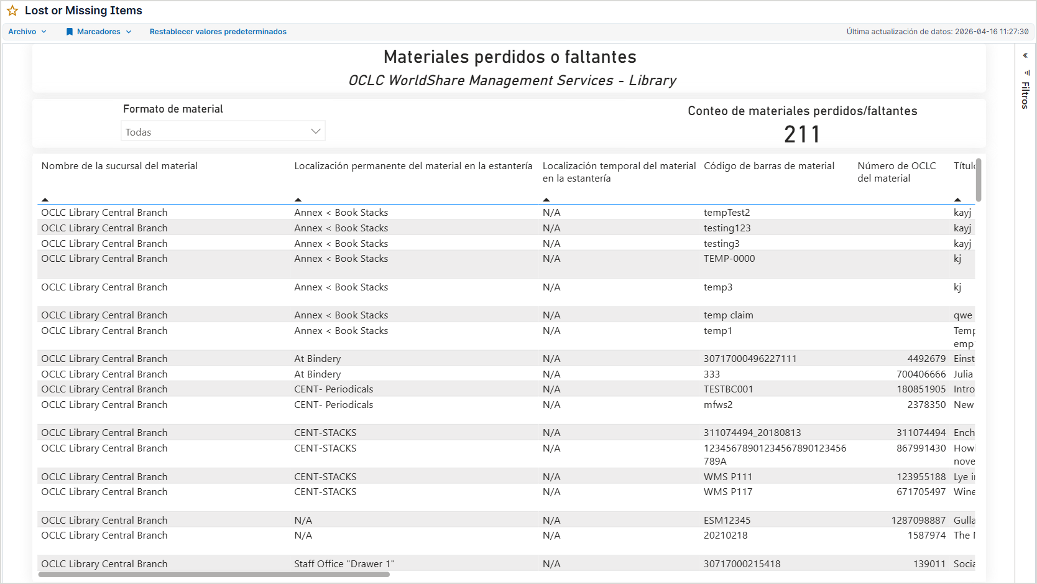Click sort arrow under Título column
Viewport: 1037px width, 584px height.
(957, 200)
